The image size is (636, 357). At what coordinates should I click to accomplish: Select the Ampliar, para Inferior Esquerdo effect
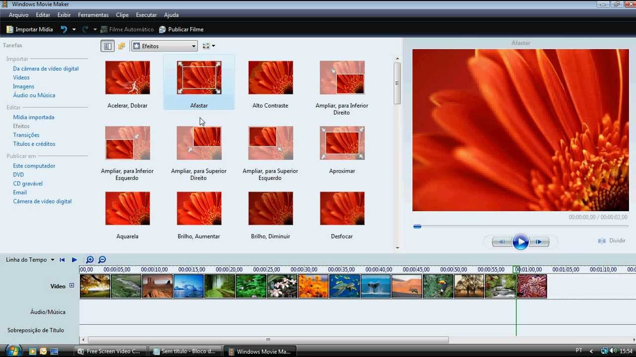[127, 143]
